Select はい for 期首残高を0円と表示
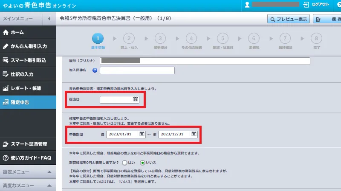Image resolution: width=341 pixels, height=191 pixels. point(124,163)
